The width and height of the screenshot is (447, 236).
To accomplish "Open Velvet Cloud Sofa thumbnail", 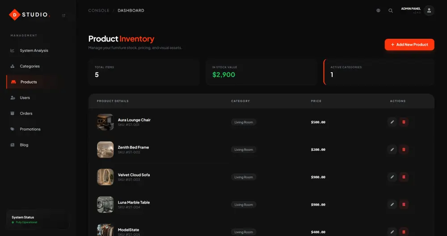I will (105, 177).
